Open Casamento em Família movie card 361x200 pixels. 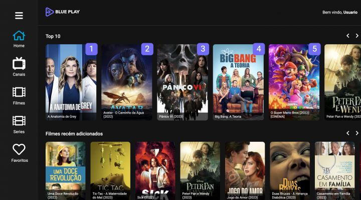[x=335, y=171]
